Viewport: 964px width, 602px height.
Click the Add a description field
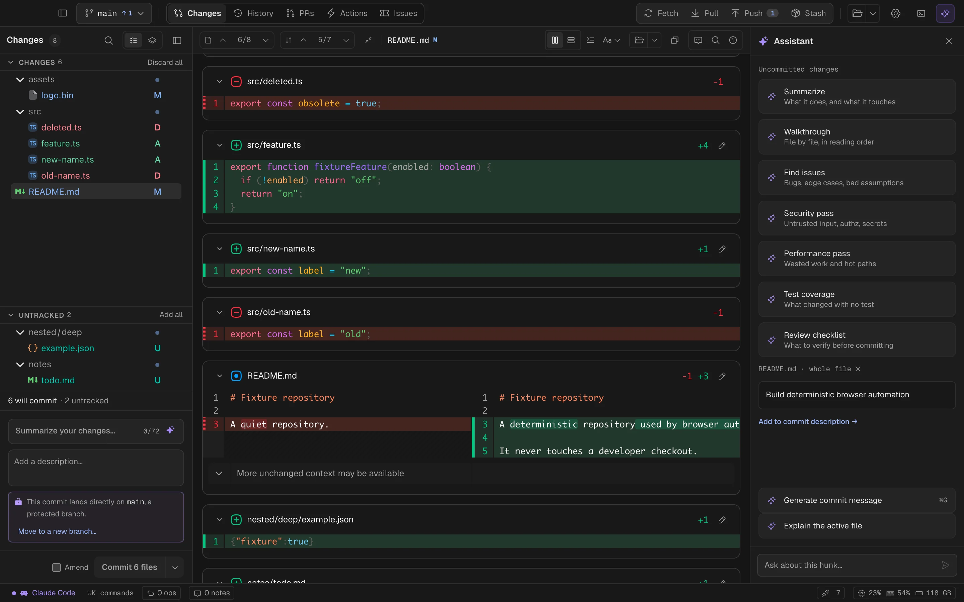96,468
